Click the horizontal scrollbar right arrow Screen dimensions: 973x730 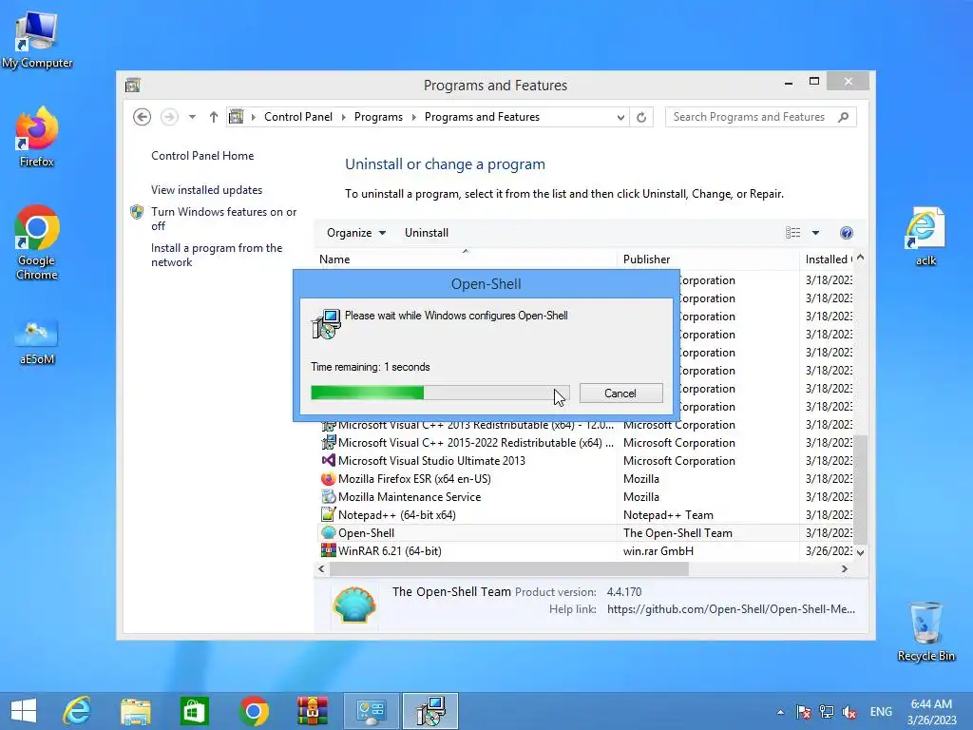[844, 568]
